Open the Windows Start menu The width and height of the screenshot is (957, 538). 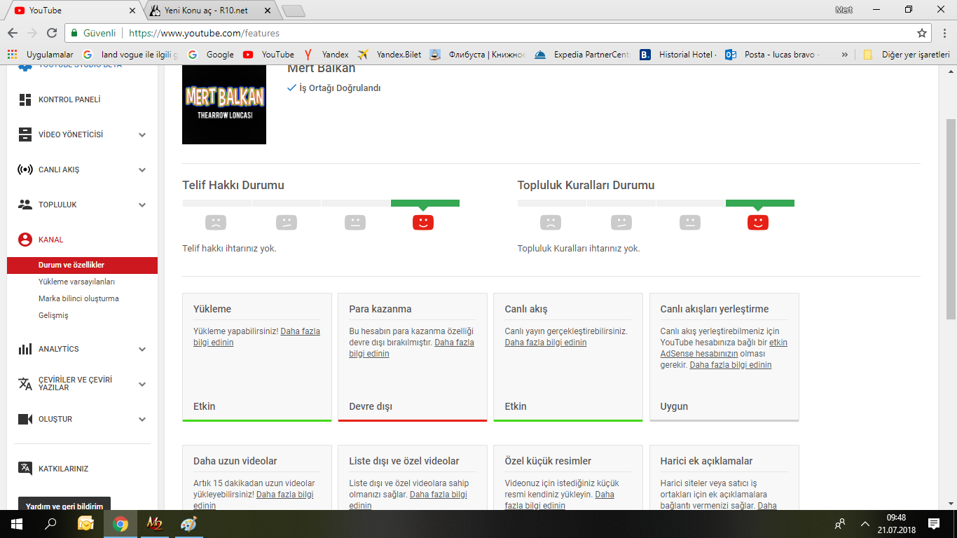(x=16, y=523)
